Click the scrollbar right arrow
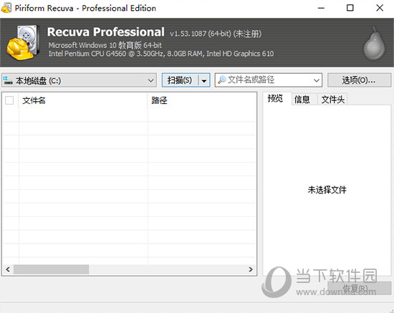Viewport: 394px width, 313px height. click(251, 269)
